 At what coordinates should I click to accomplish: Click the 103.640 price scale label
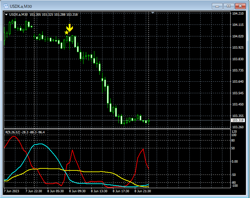(x=238, y=82)
